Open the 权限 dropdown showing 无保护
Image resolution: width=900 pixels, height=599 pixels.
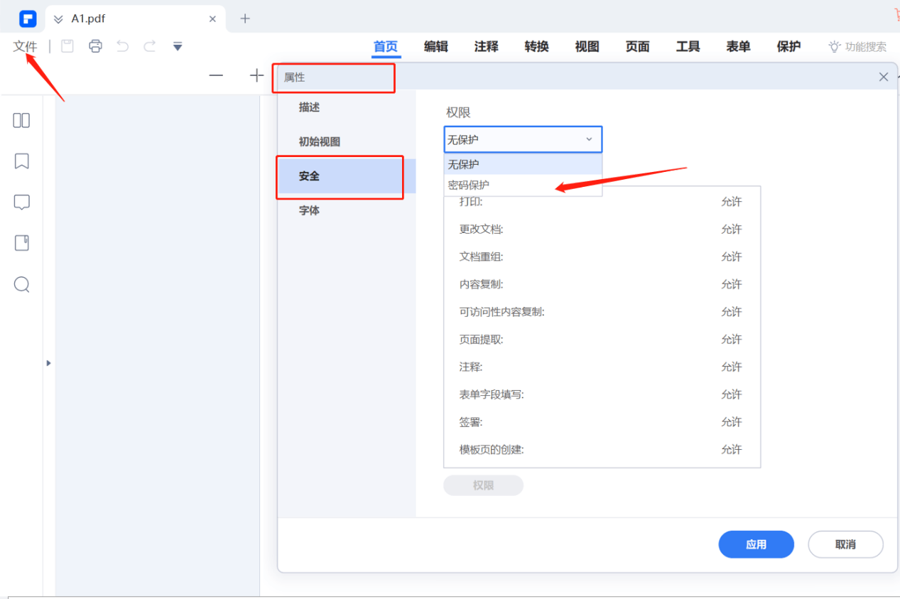coord(523,139)
